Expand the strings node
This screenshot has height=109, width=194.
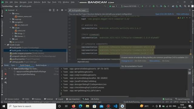coord(13,33)
